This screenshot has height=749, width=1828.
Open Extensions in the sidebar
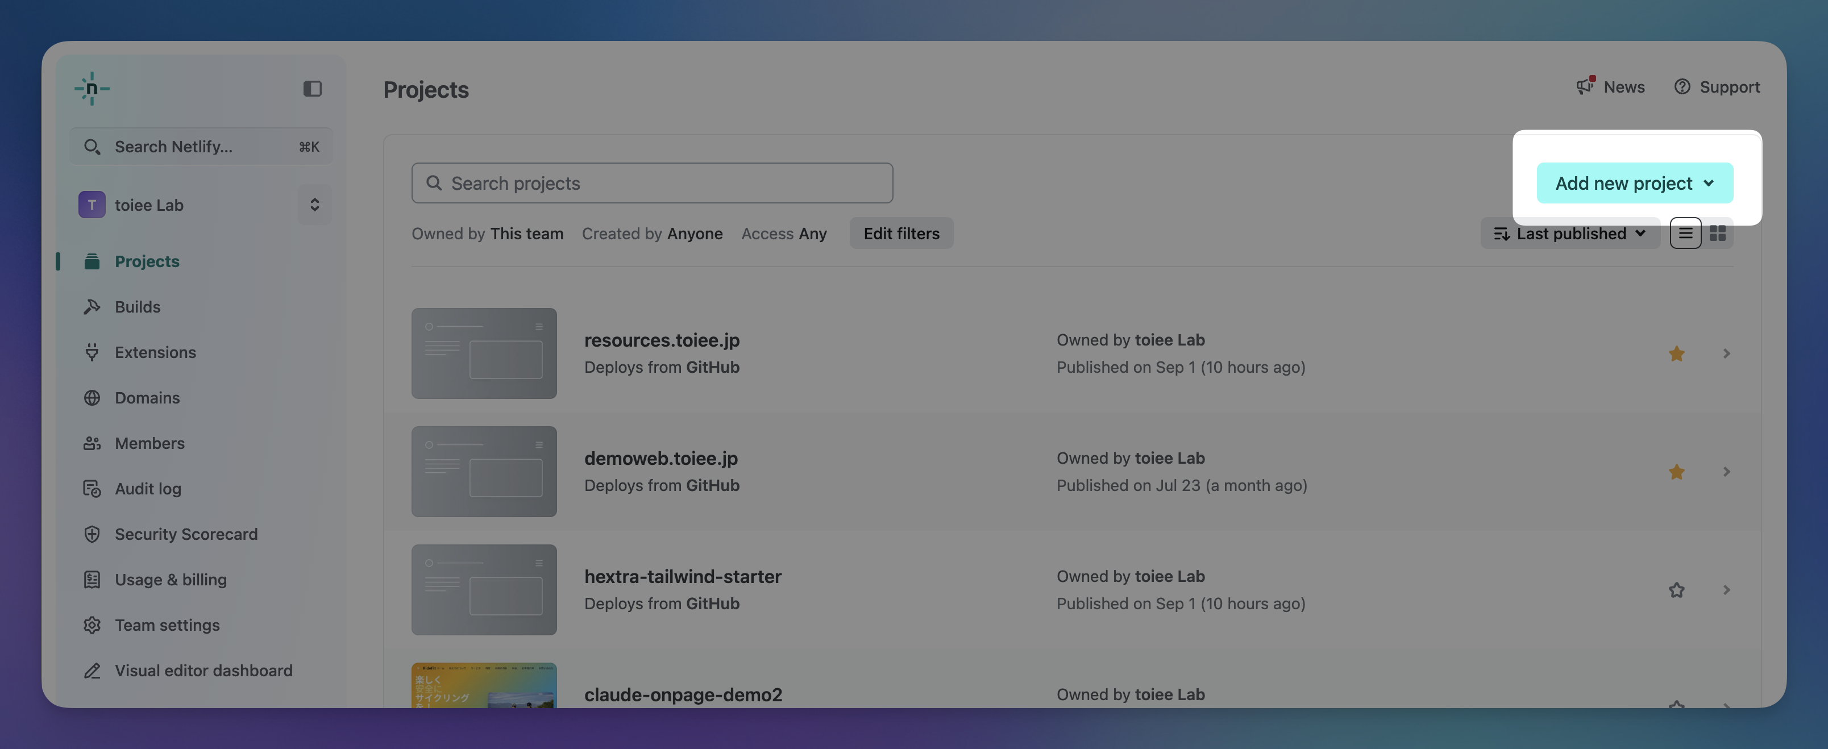point(155,352)
